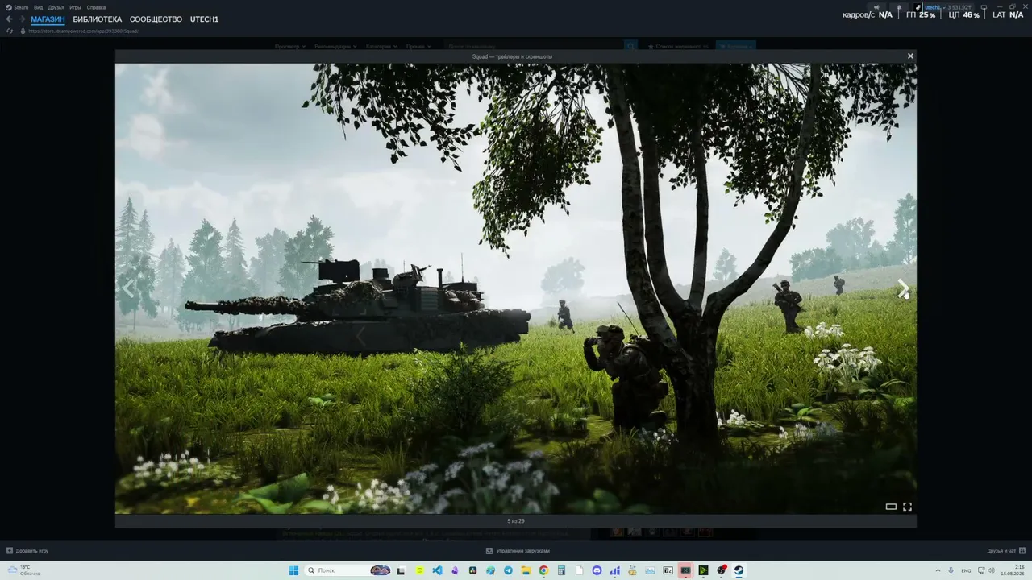1032x580 pixels.
Task: Open File Explorer from the taskbar
Action: coord(526,570)
